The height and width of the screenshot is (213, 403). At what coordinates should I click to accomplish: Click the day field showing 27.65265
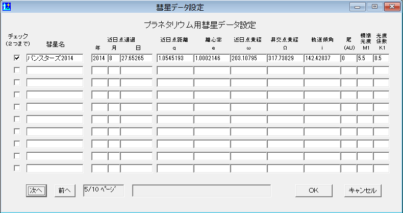click(x=136, y=58)
